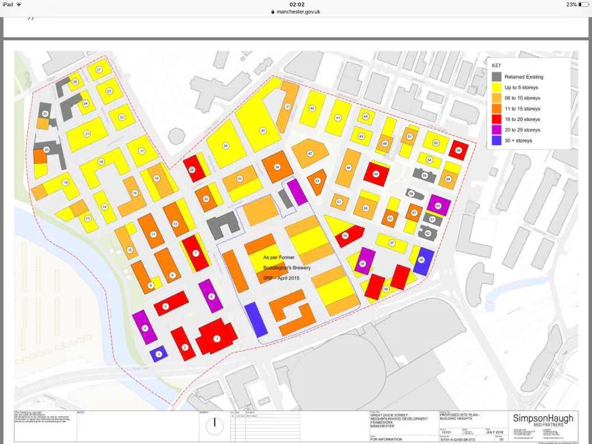592x444 pixels.
Task: Click marker 60 on the purple building
Action: tap(438, 205)
